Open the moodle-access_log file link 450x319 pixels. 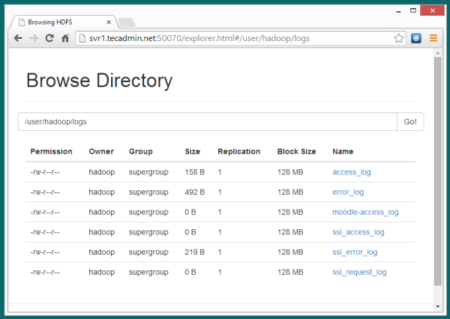[365, 212]
